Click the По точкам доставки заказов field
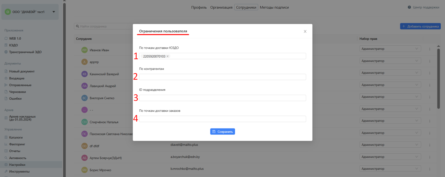 coord(222,119)
